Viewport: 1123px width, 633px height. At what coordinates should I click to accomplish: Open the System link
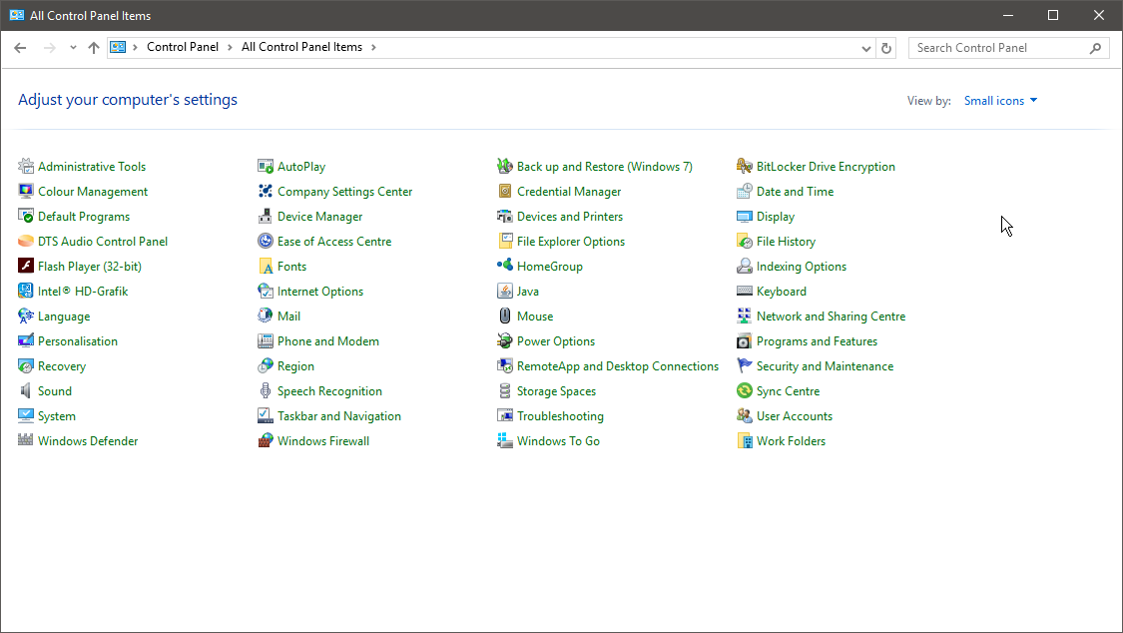tap(57, 416)
